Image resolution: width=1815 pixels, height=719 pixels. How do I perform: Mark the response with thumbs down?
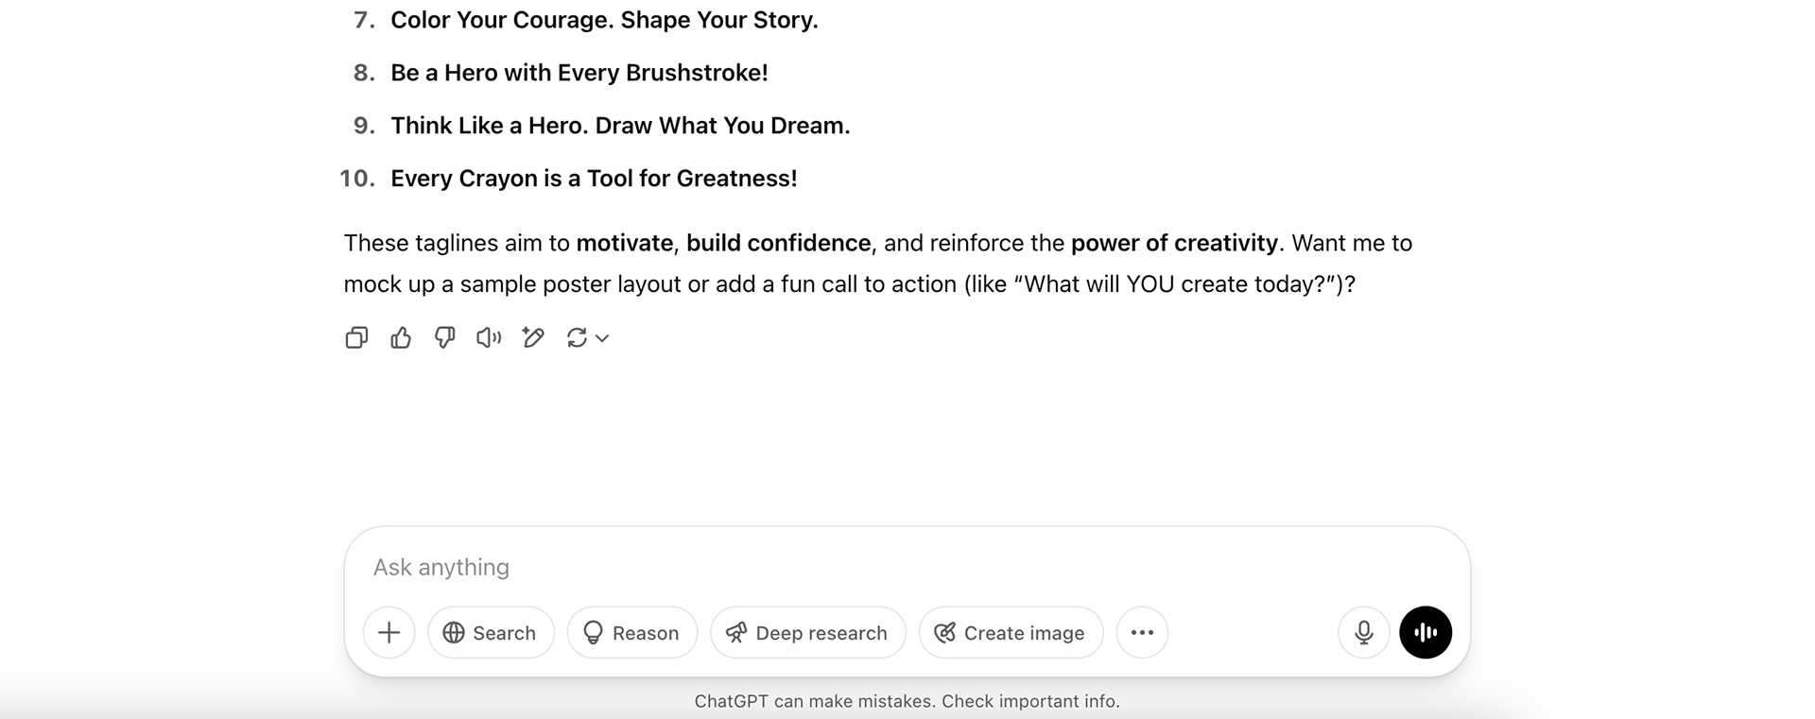click(444, 337)
